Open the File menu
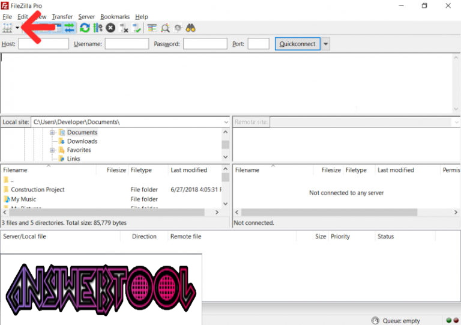461x325 pixels. point(7,17)
